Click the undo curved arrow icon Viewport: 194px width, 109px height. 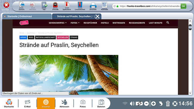[x=161, y=104]
